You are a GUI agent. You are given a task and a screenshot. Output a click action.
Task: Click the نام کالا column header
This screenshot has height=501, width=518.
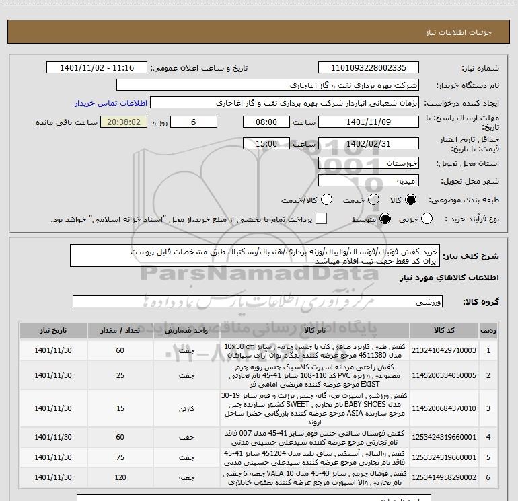[x=315, y=331]
